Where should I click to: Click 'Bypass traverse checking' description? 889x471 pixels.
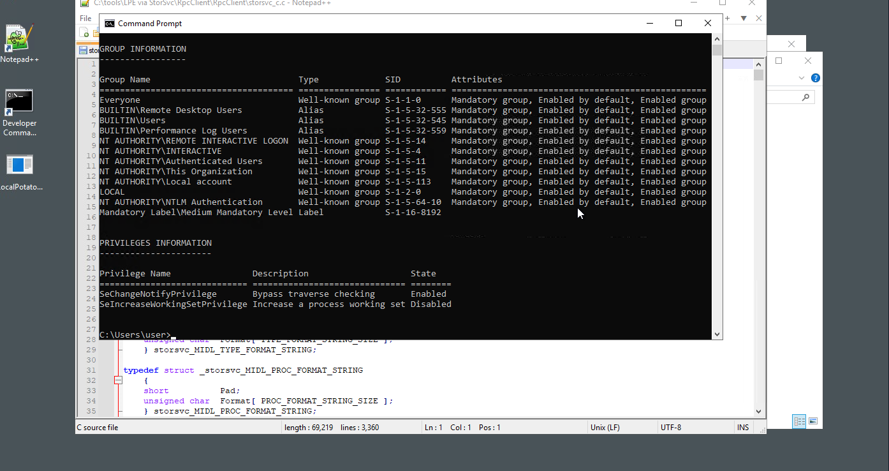(314, 294)
